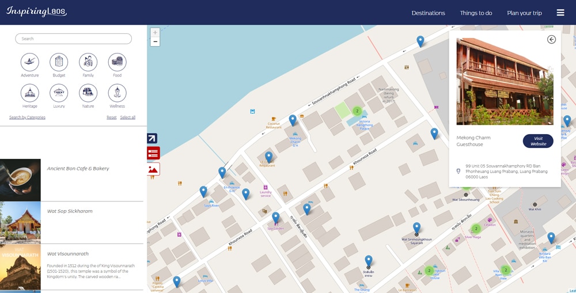Select the Family category icon
Screen dimensions: 576x293
pos(88,62)
